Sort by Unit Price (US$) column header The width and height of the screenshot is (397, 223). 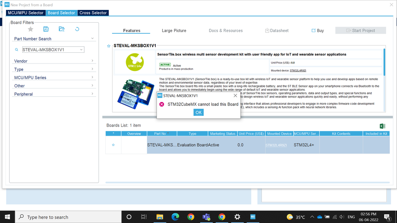coord(251,133)
